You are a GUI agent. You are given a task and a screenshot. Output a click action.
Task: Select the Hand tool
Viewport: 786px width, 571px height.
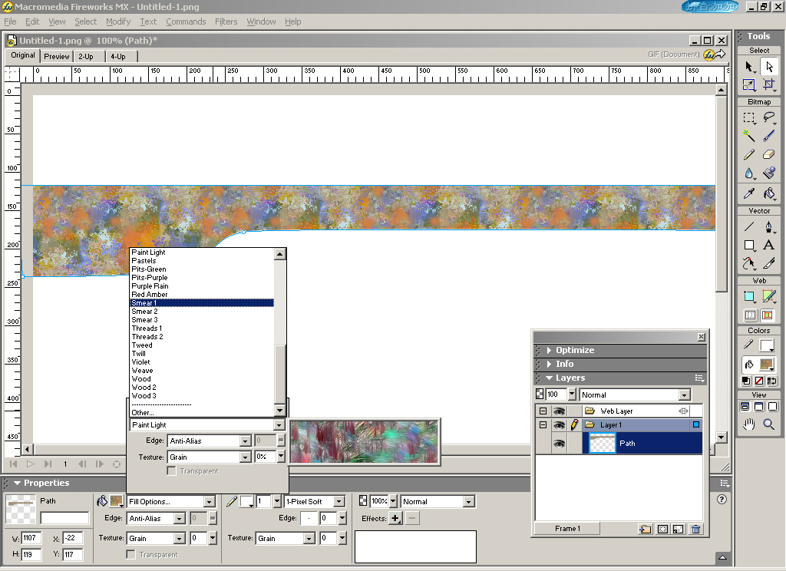[x=749, y=424]
